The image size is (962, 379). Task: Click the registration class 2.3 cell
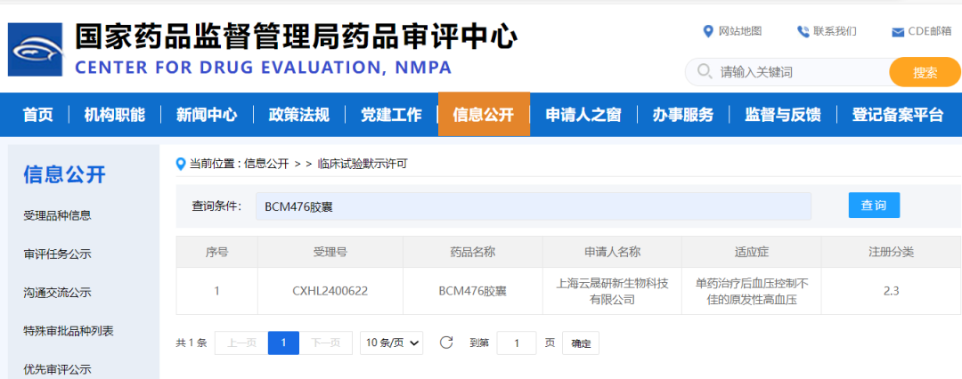(x=891, y=291)
